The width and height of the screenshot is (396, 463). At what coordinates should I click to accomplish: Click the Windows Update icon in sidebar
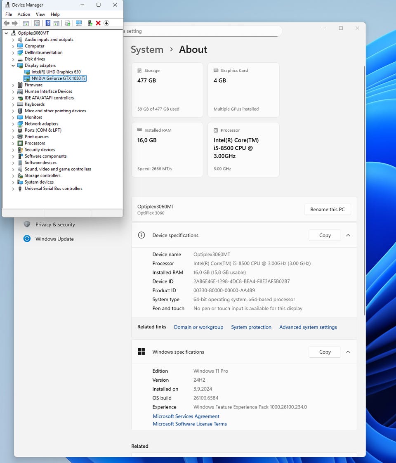(27, 239)
